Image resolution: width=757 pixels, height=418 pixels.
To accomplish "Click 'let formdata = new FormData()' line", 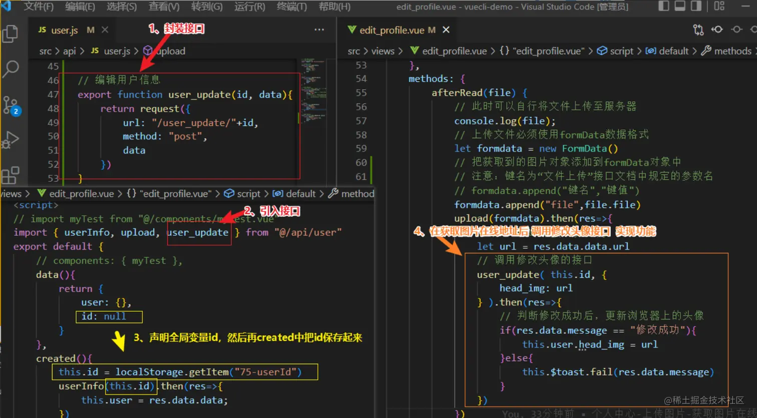I will 536,148.
